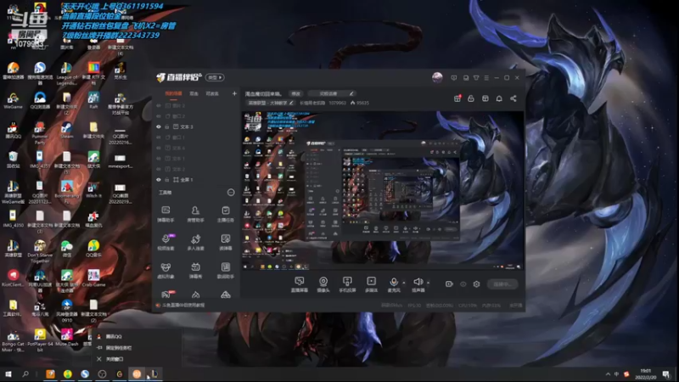The image size is (679, 382).
Task: Switch to the first scene tab
Action: point(173,93)
